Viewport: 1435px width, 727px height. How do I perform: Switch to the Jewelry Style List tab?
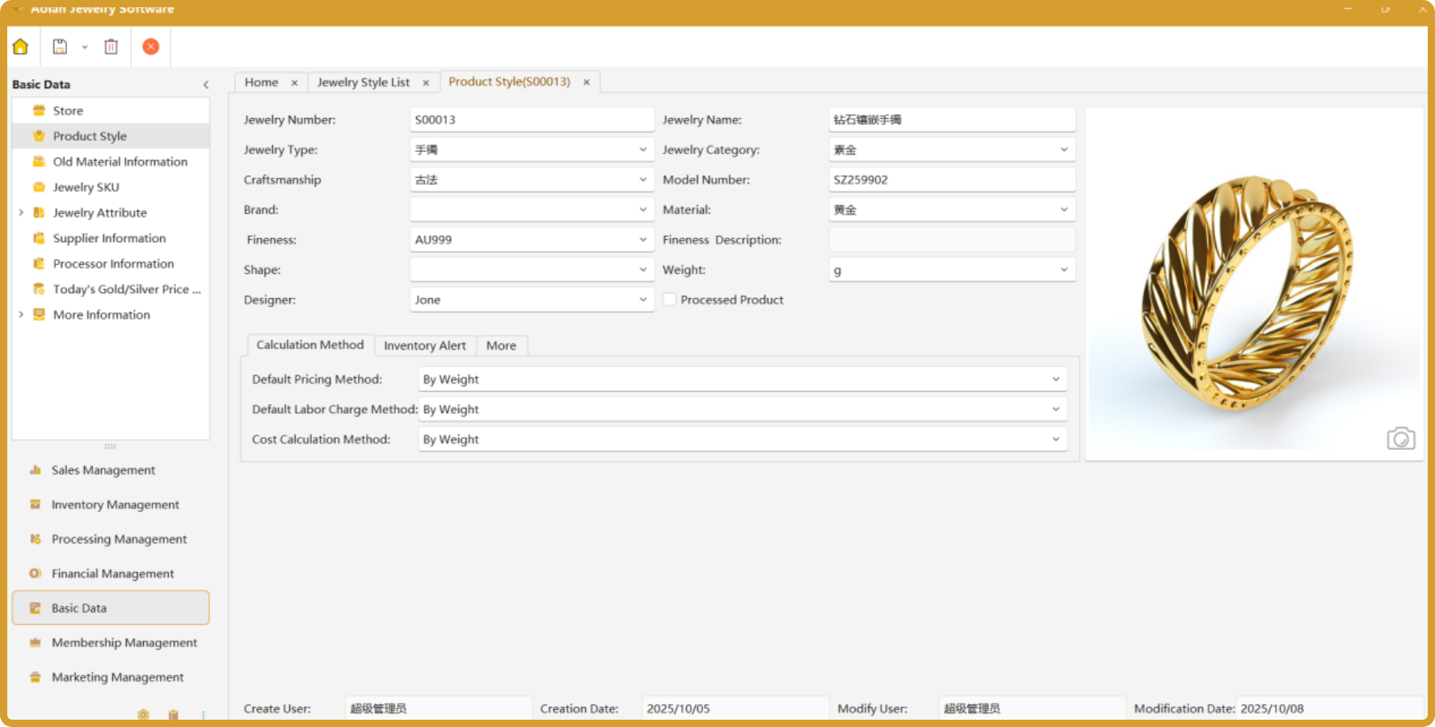[363, 82]
